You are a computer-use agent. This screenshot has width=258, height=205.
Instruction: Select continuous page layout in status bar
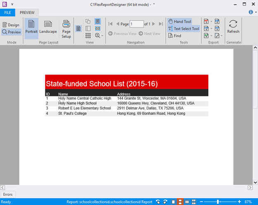(x=180, y=202)
